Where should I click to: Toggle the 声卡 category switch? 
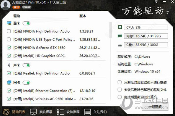tap(27, 65)
